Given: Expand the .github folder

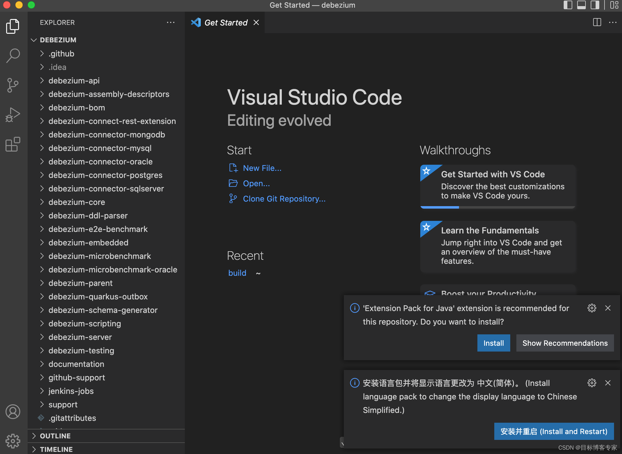Looking at the screenshot, I should point(42,53).
